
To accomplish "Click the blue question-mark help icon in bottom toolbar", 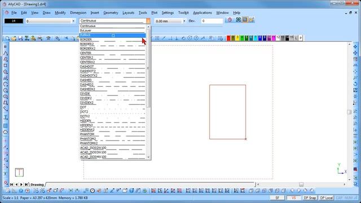I will [21, 191].
